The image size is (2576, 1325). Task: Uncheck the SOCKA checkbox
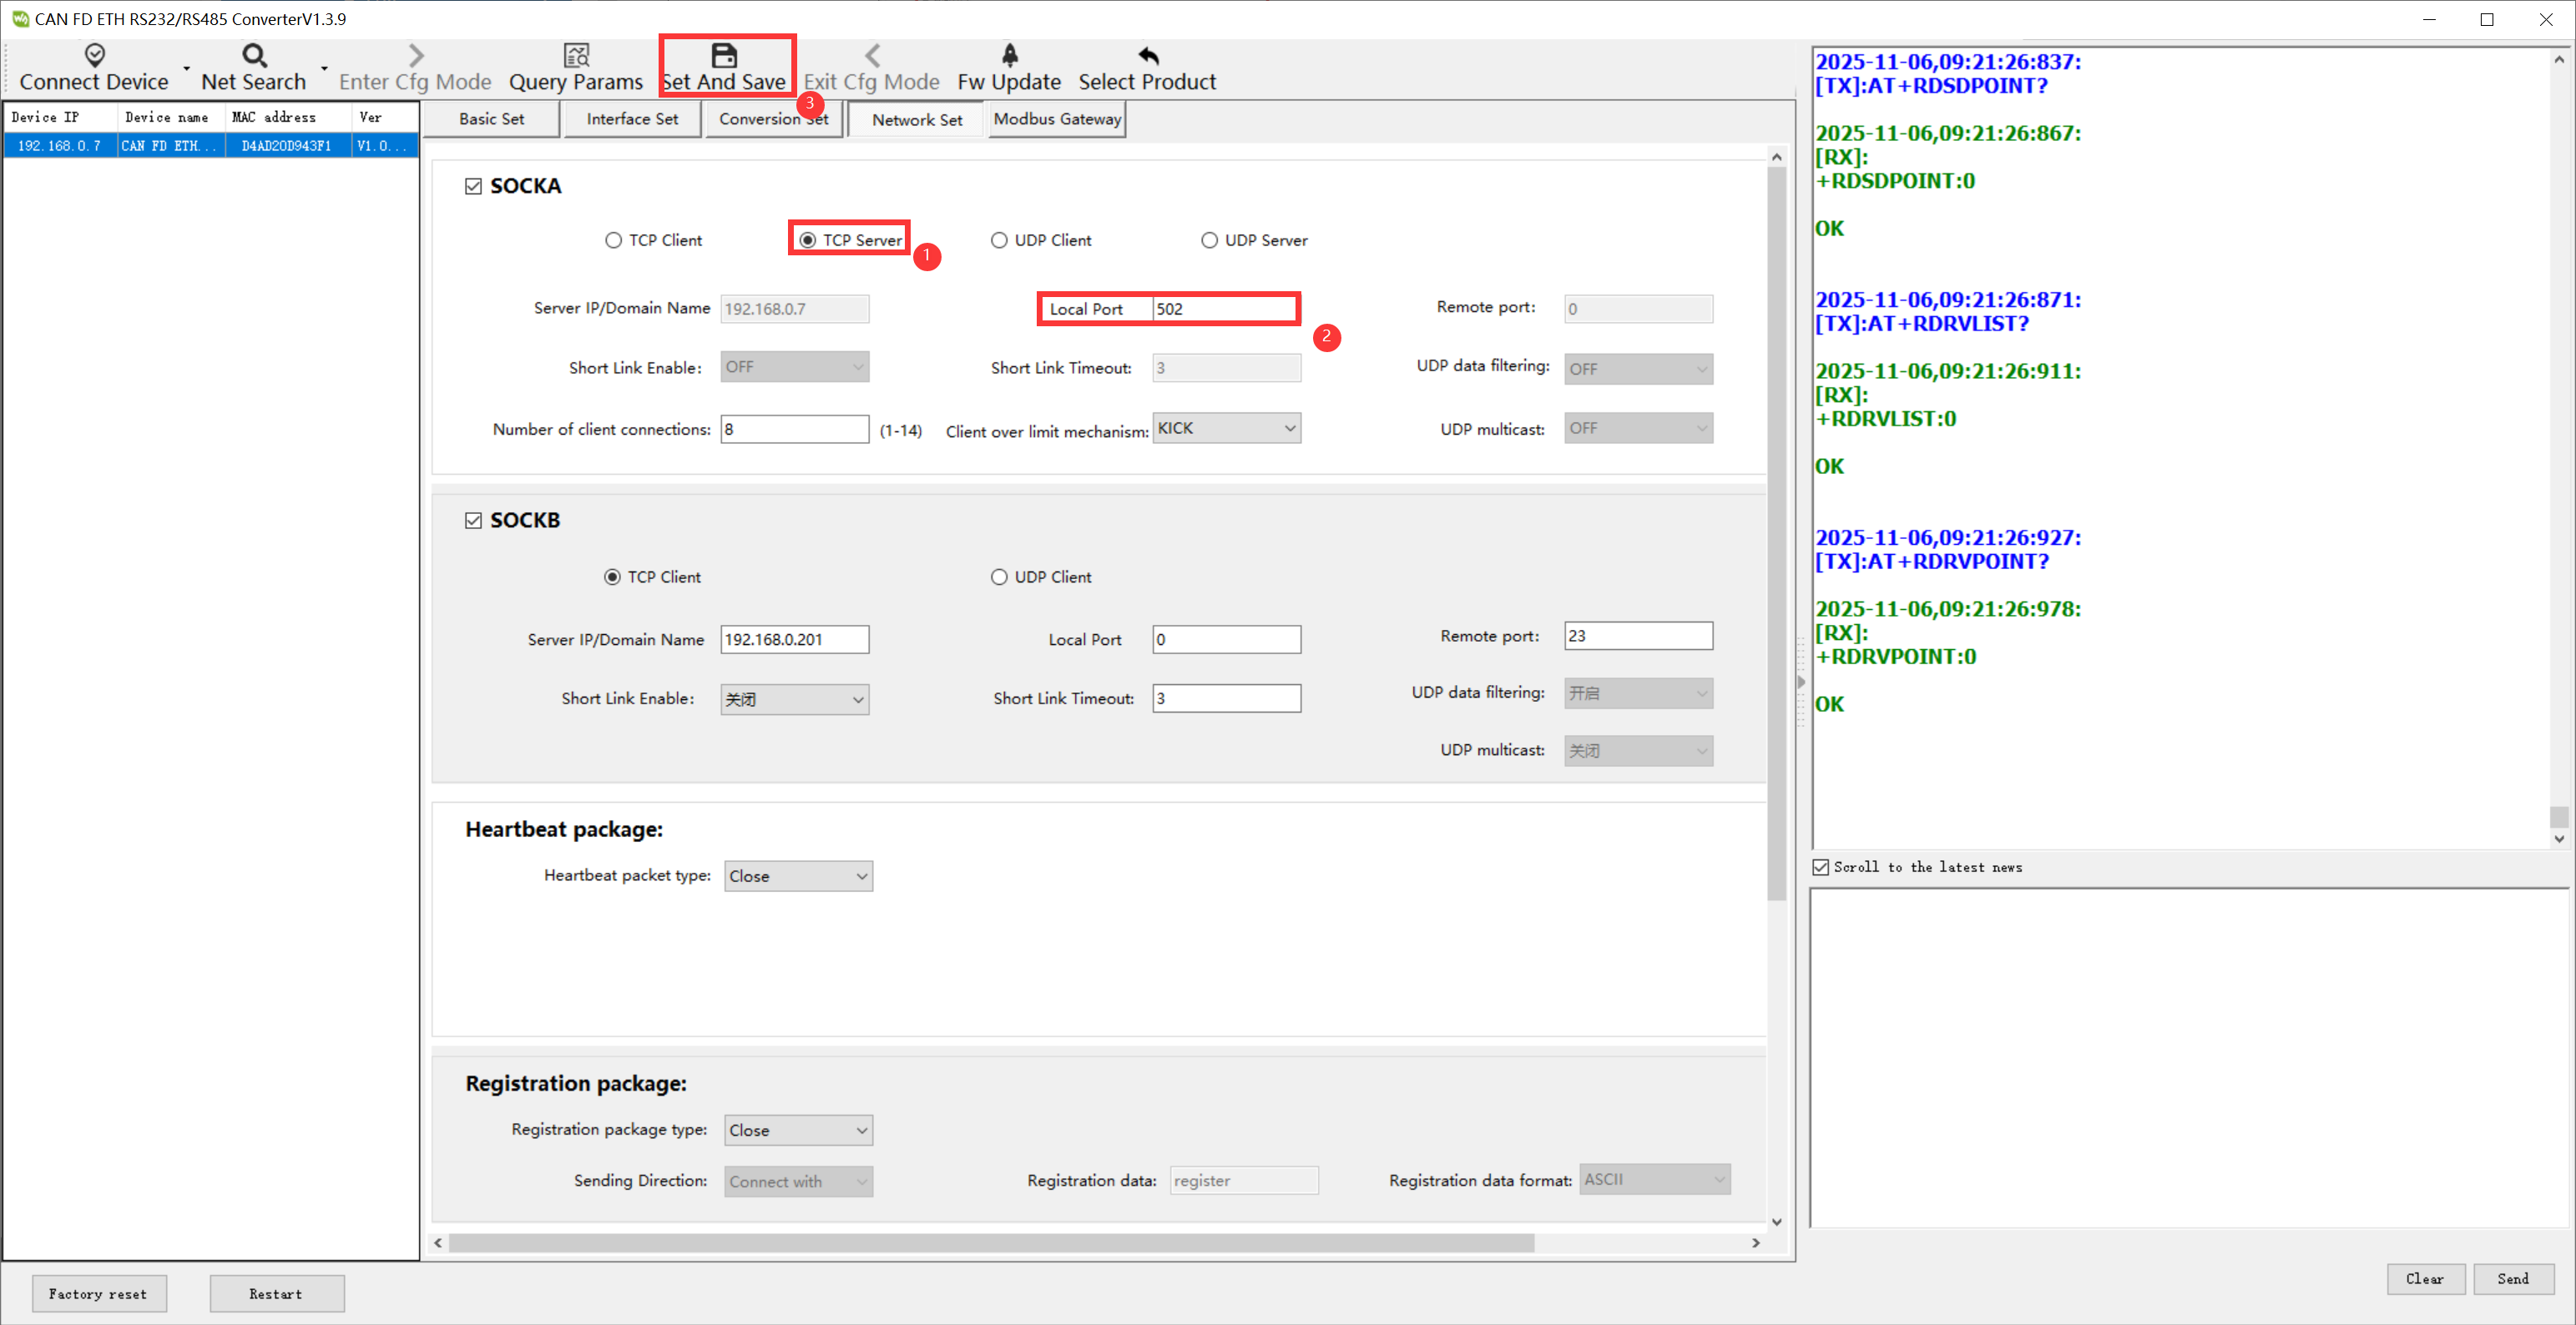[473, 187]
